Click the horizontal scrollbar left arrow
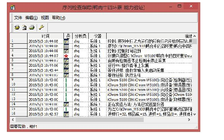 (x=13, y=120)
